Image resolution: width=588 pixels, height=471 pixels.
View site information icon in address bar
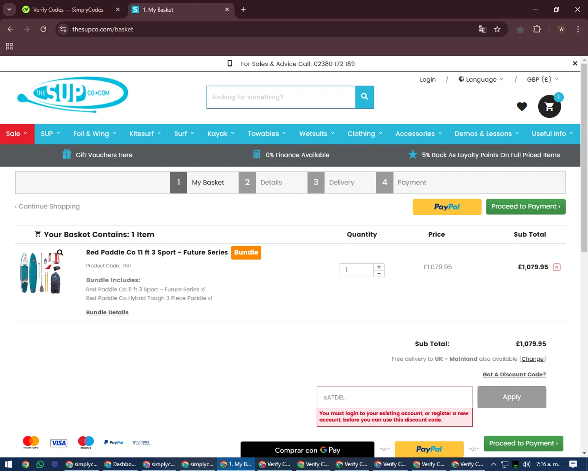click(x=63, y=29)
